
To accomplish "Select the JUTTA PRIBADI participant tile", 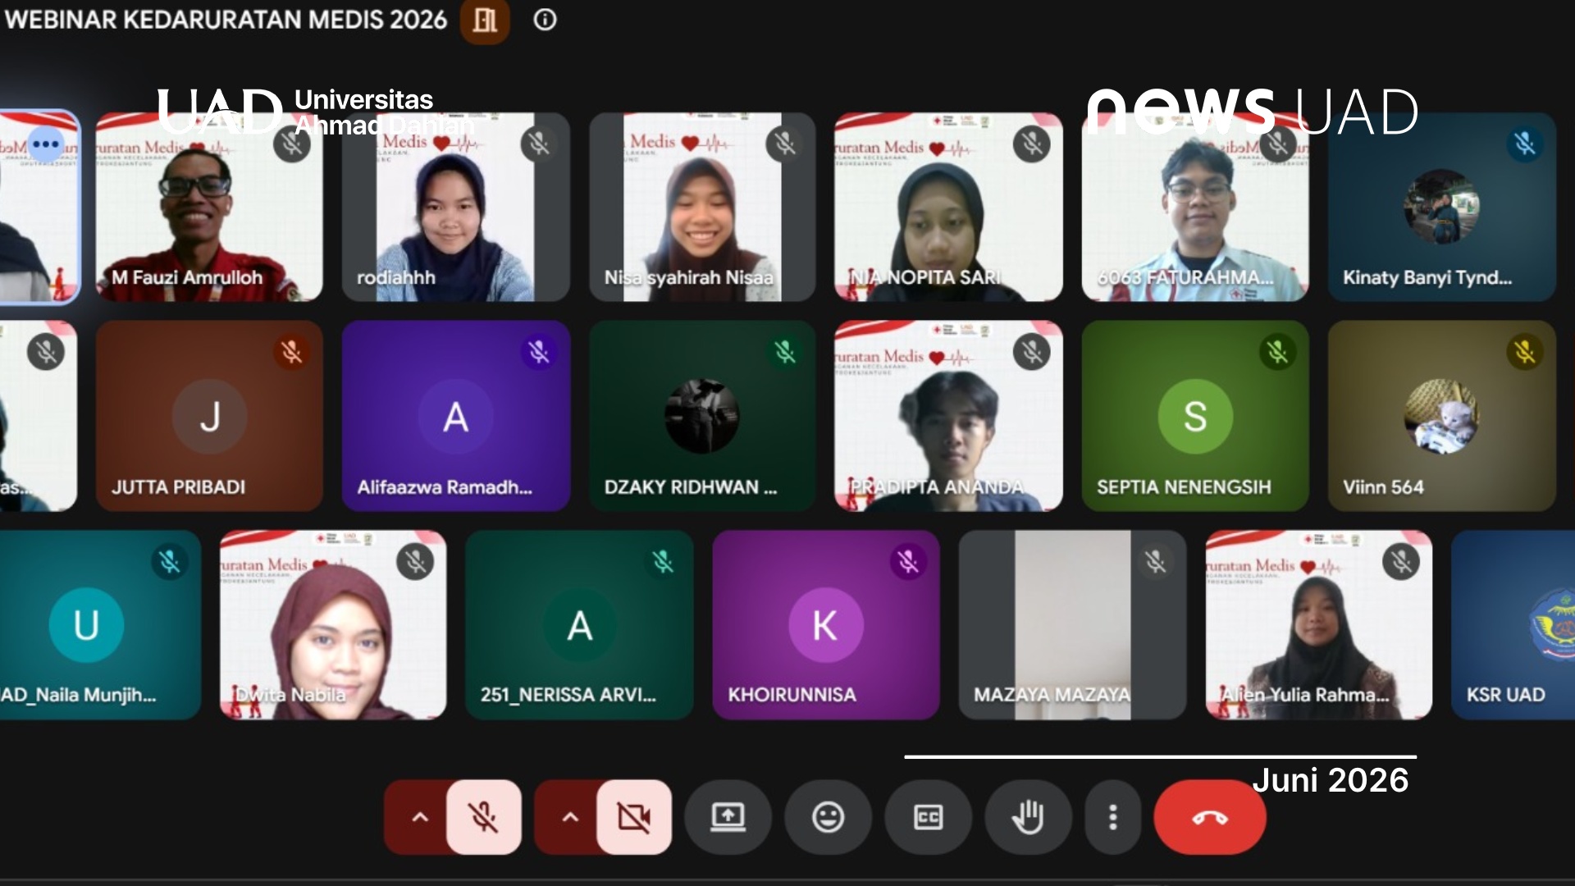I will [x=209, y=416].
